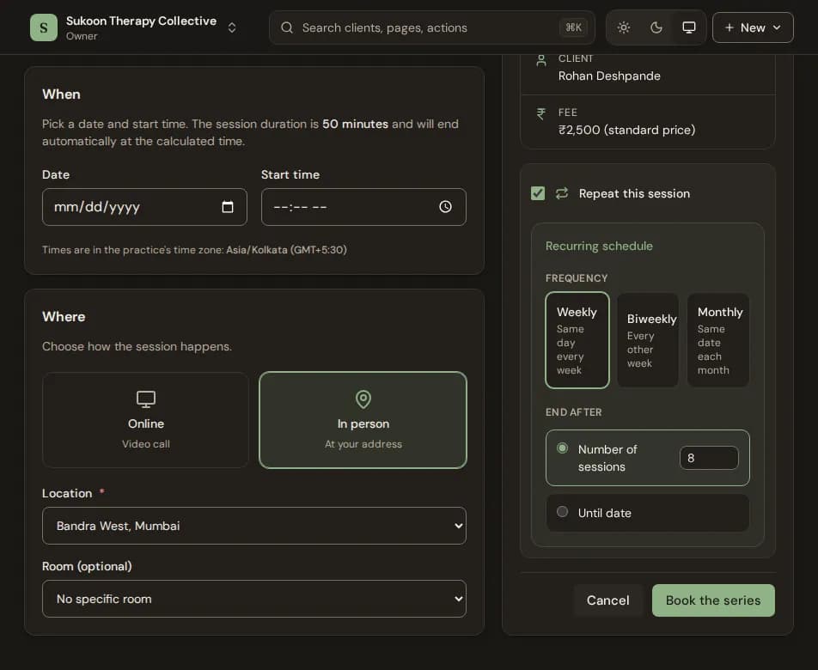Switch to light theme sun icon
The image size is (818, 670).
point(624,27)
